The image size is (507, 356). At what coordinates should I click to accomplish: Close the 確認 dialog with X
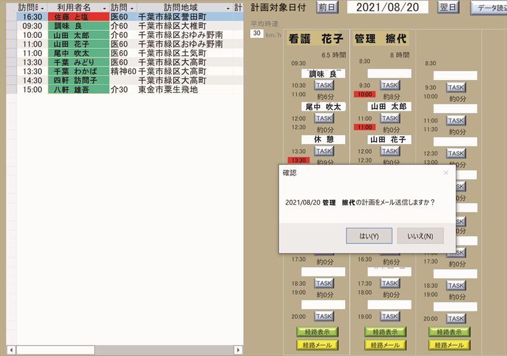coord(446,173)
